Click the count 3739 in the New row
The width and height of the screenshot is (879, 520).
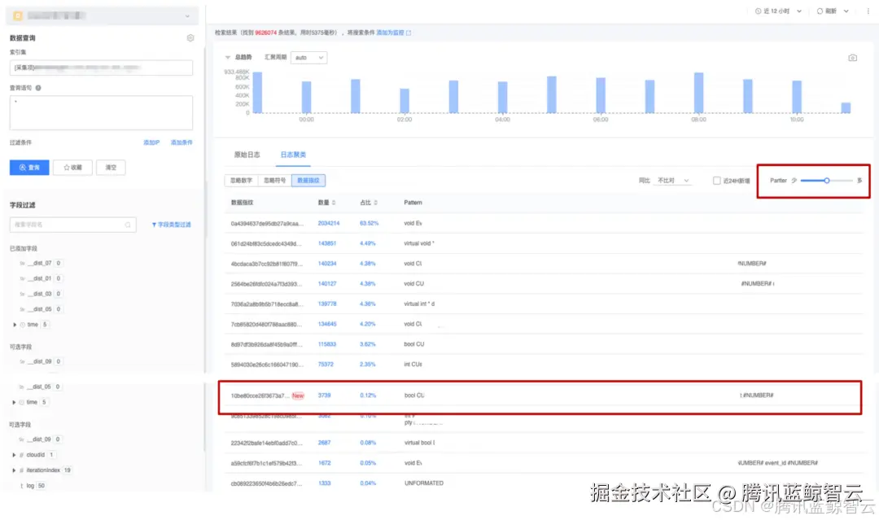[324, 395]
